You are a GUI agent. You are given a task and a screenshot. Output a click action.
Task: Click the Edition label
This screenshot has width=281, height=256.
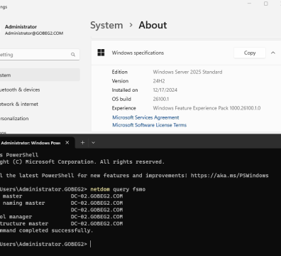120,72
